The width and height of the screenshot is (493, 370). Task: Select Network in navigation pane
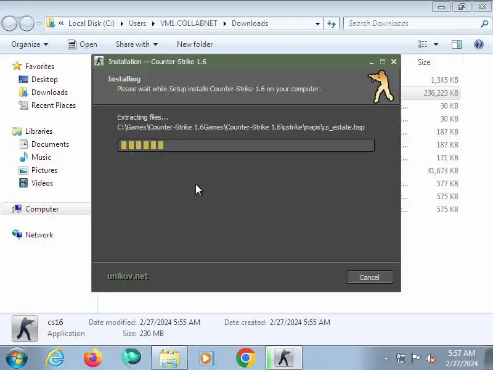tap(39, 235)
